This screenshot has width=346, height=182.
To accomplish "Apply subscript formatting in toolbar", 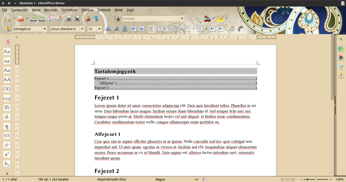I will click(141, 29).
